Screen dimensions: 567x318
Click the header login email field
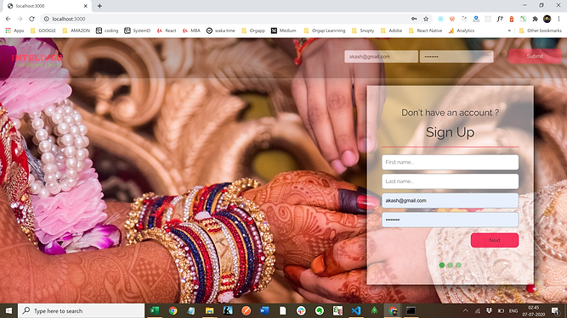coord(381,57)
